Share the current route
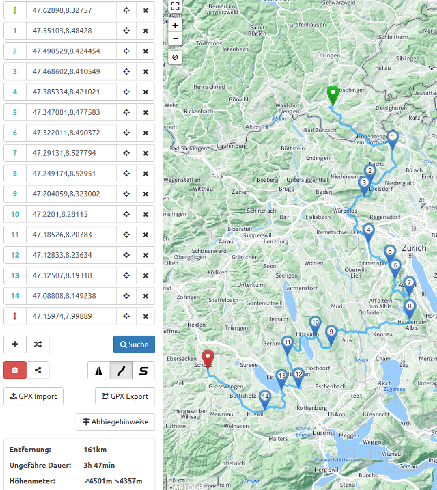Viewport: 437px width, 490px height. 38,370
